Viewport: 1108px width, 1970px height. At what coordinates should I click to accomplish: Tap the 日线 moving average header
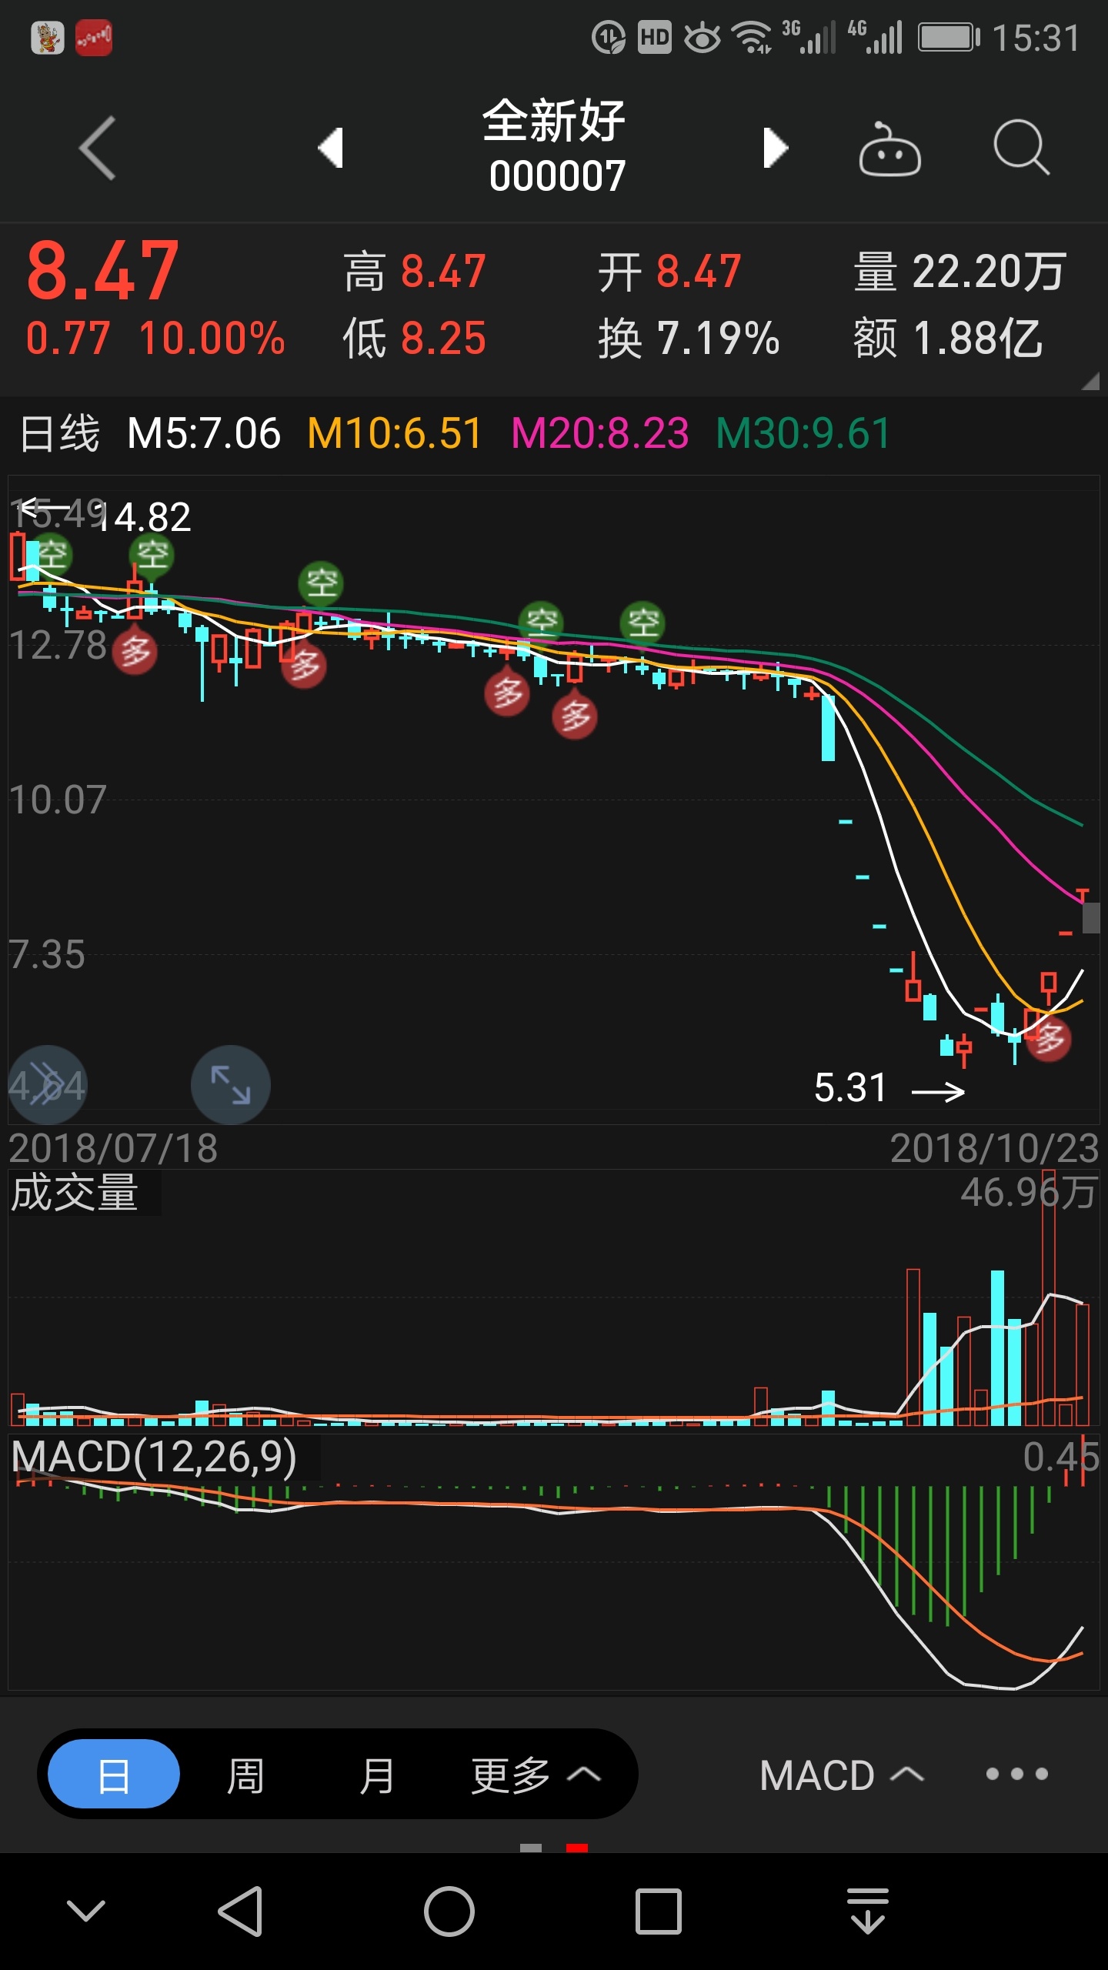pos(59,433)
